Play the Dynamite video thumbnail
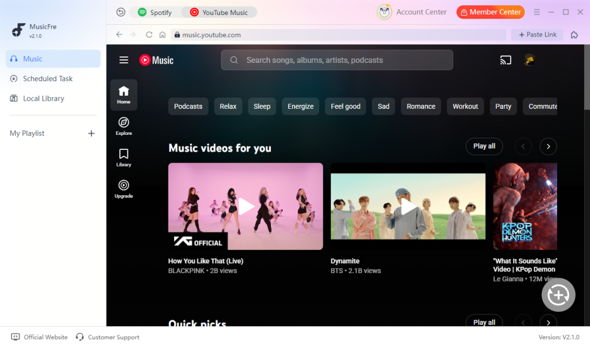590x348 pixels. [408, 206]
